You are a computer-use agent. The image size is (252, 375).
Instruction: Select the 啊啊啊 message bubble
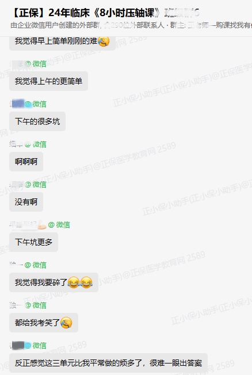(x=26, y=162)
